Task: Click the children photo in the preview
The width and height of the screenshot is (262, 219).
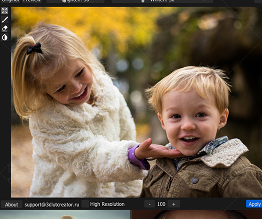Action: [136, 102]
